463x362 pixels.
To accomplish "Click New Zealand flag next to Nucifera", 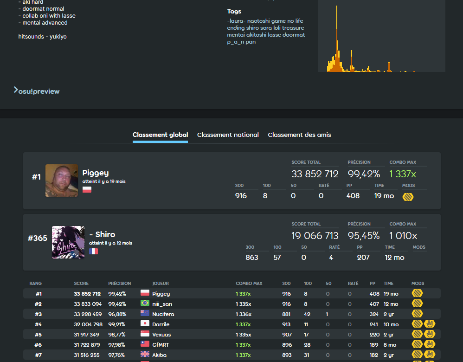I will pos(145,313).
